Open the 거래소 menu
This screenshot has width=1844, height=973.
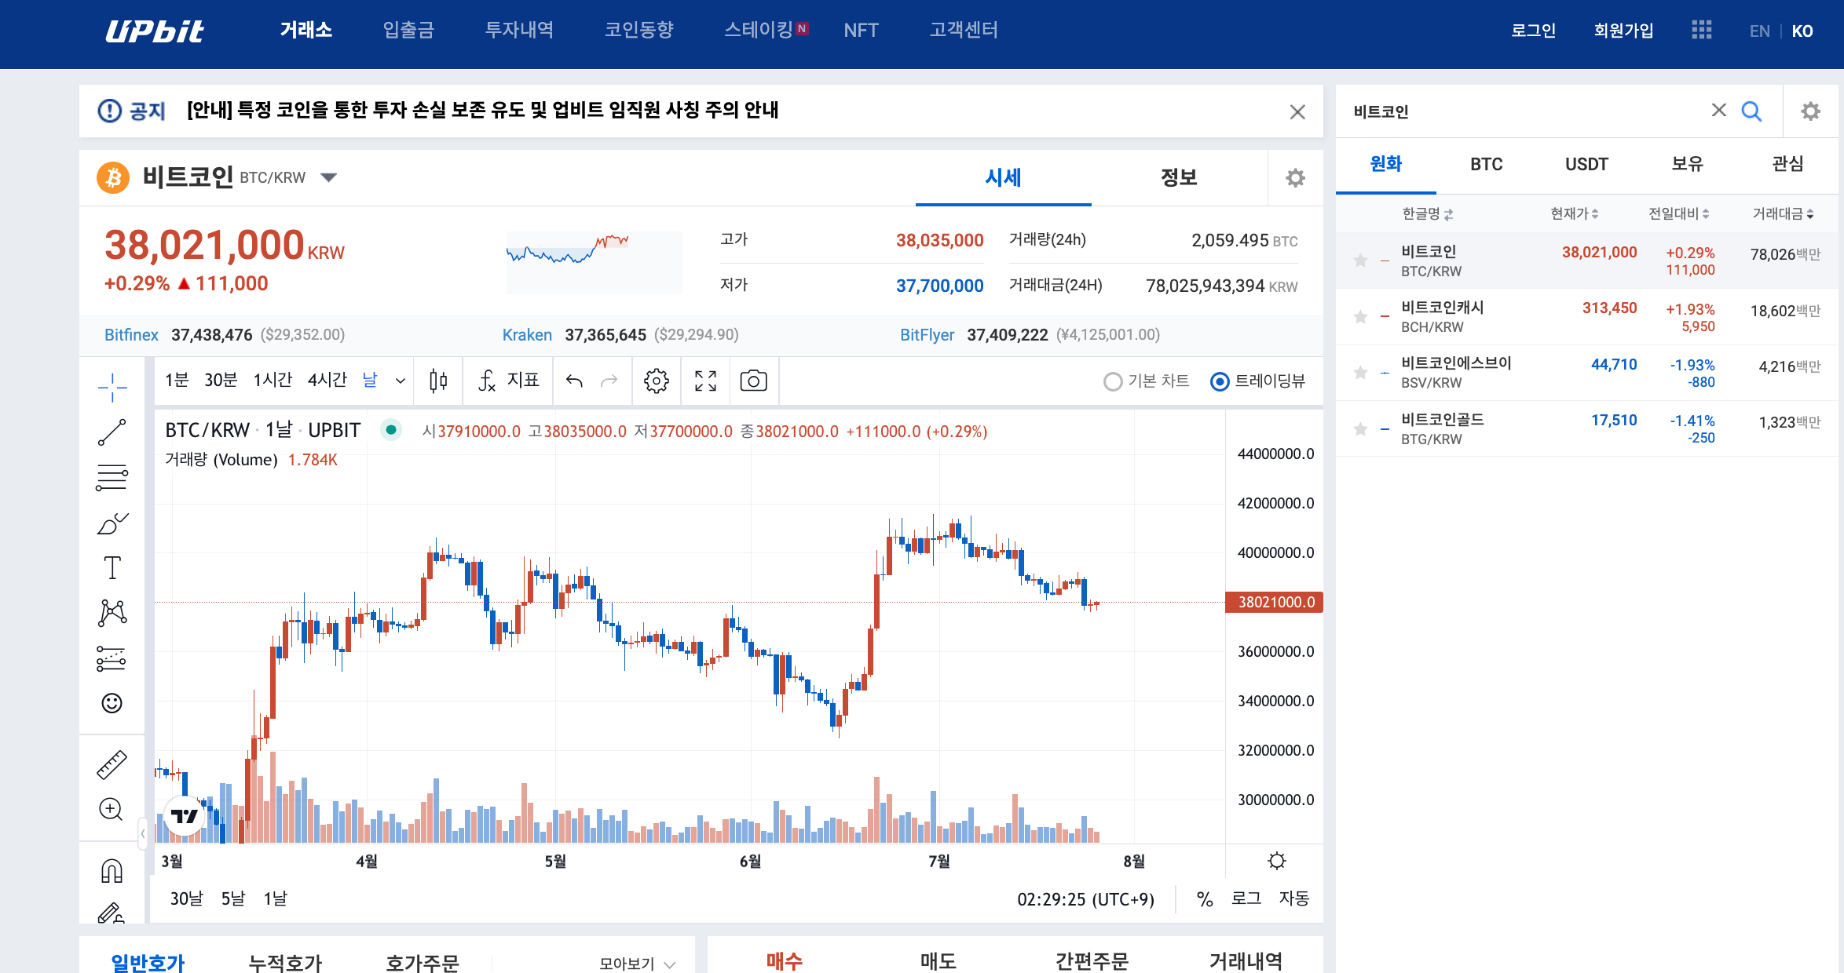click(306, 30)
